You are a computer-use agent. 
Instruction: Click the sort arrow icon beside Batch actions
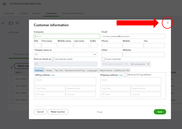point(12,67)
